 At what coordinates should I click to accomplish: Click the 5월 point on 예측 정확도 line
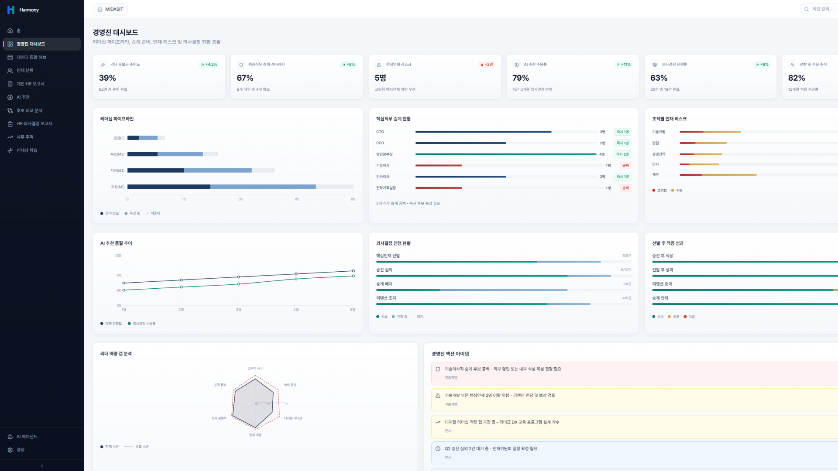click(x=354, y=271)
